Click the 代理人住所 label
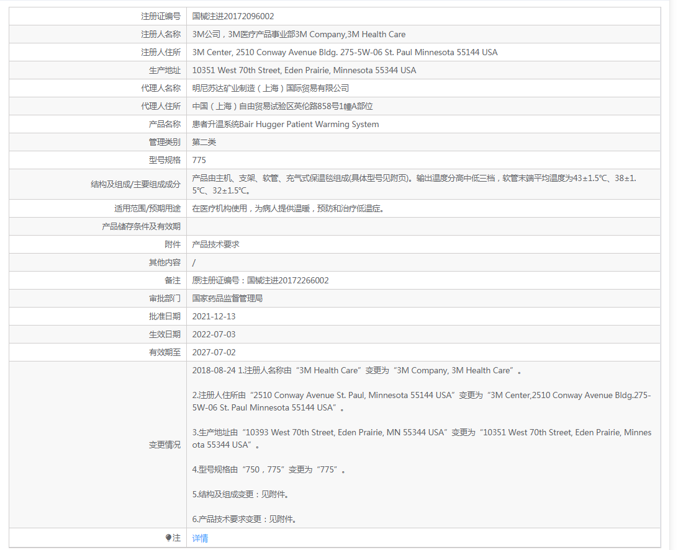 160,106
